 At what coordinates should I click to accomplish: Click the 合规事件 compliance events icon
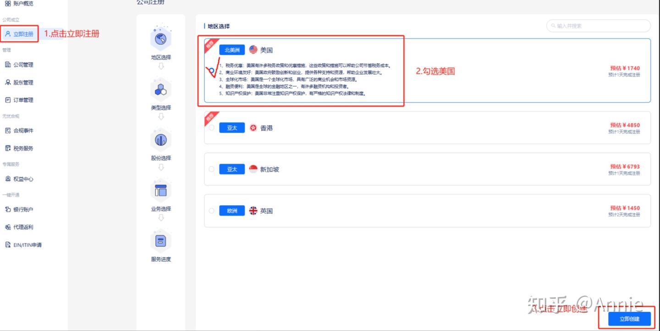(20, 130)
